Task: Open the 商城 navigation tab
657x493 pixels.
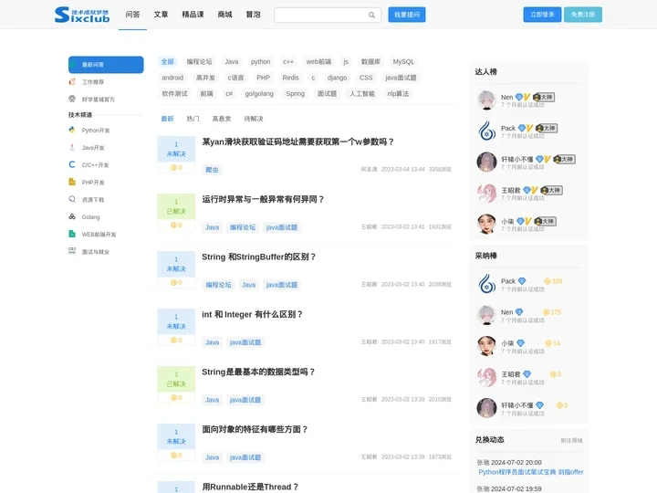Action: pyautogui.click(x=225, y=15)
